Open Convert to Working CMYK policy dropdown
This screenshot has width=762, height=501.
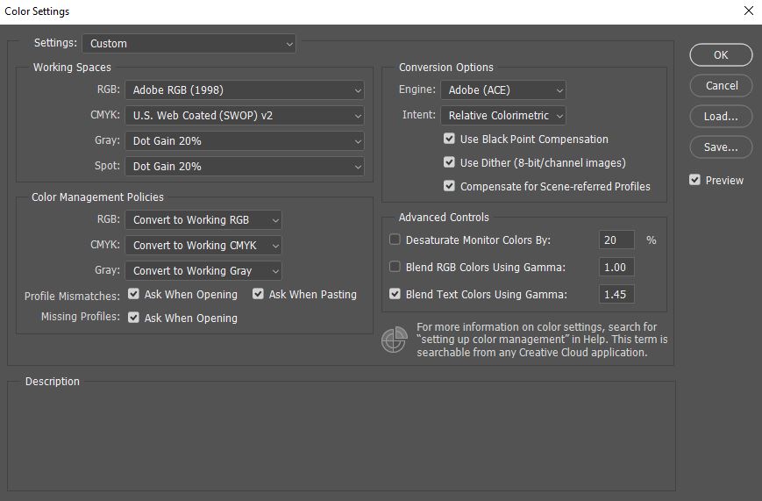pyautogui.click(x=203, y=245)
